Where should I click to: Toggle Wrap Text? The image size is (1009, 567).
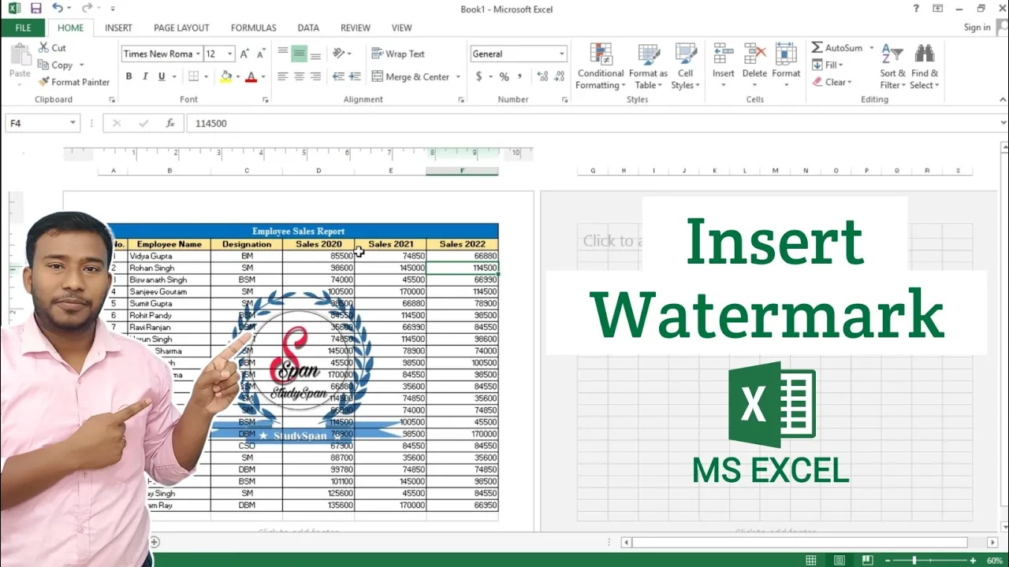[398, 54]
